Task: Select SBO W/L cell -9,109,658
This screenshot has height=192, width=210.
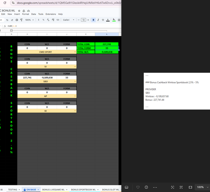Action: tap(47, 78)
